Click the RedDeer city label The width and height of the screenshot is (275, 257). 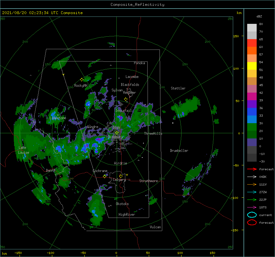point(130,93)
